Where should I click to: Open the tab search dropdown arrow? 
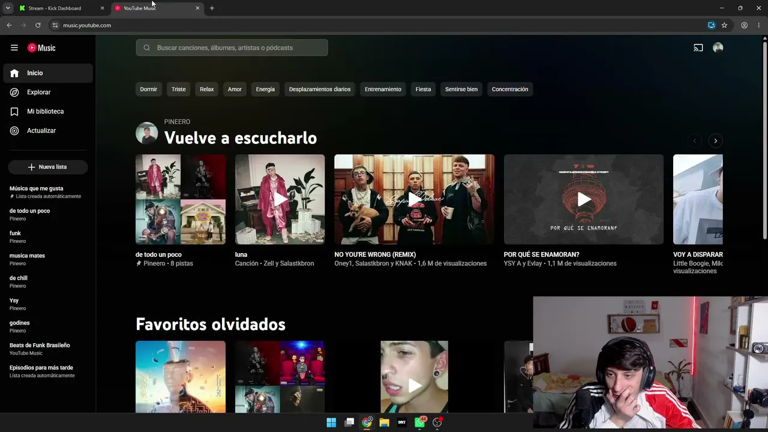[8, 8]
